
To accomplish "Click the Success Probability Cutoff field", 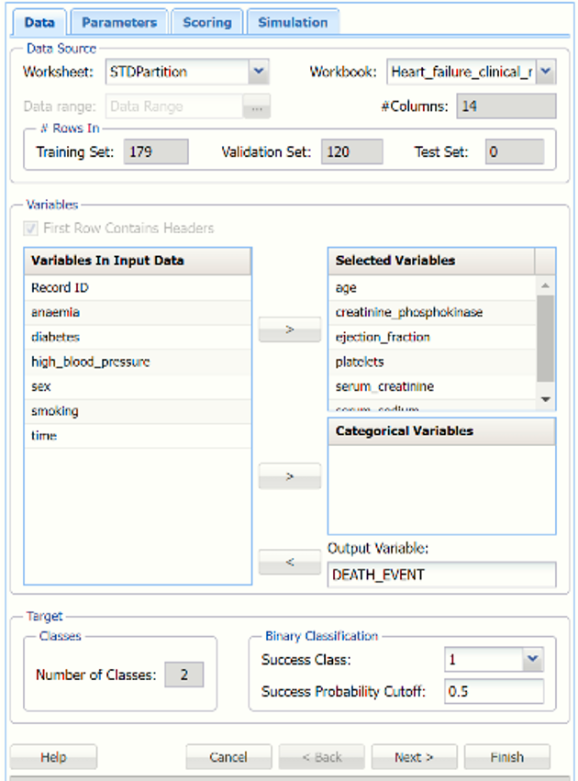I will click(x=494, y=691).
